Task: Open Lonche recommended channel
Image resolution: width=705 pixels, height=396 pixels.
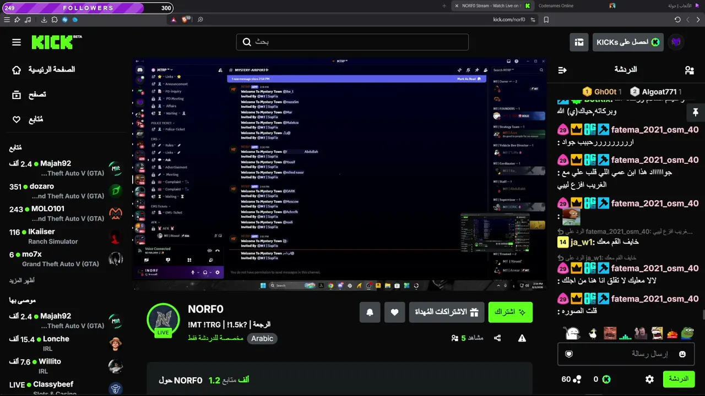Action: tap(65, 344)
